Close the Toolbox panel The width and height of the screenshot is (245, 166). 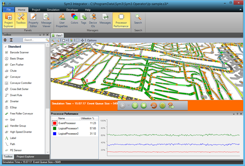click(48, 35)
